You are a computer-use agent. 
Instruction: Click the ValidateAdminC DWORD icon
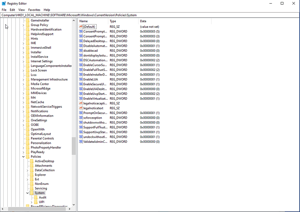point(80,141)
